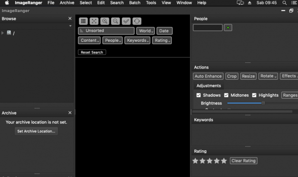Viewport: 298px width, 177px height.
Task: Expand the root folder tree item
Action: click(2, 33)
